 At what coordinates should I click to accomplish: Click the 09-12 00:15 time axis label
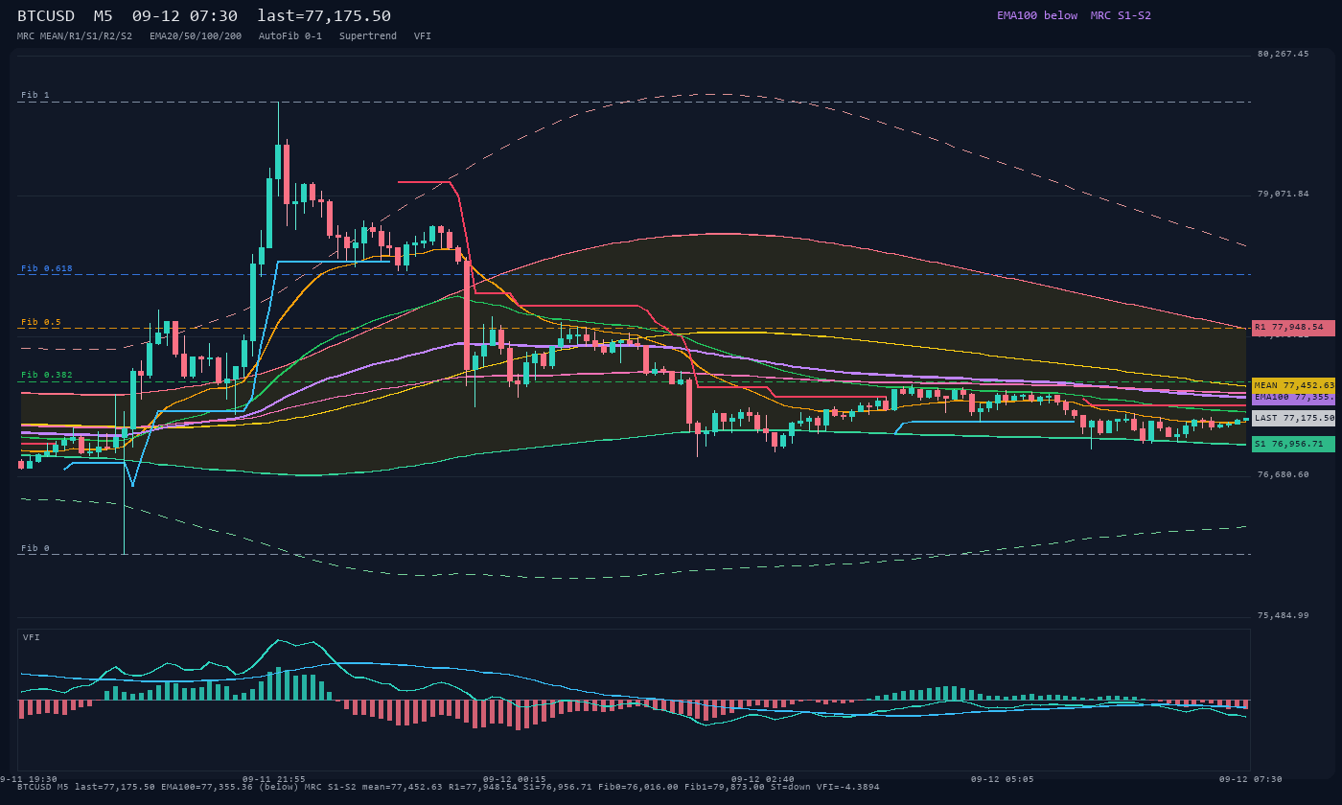[514, 779]
